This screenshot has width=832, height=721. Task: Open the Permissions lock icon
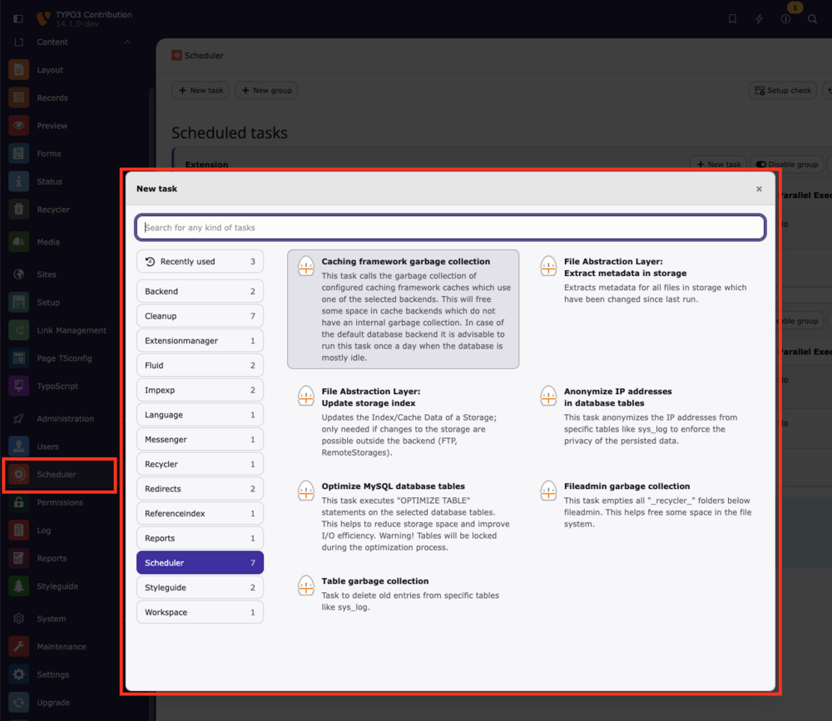tap(18, 502)
